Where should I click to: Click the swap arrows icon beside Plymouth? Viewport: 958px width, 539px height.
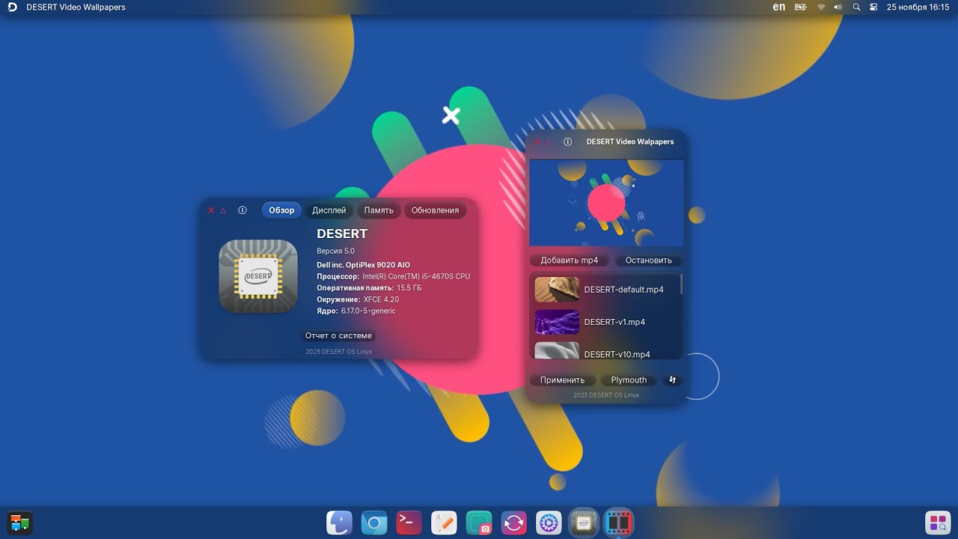pyautogui.click(x=672, y=380)
